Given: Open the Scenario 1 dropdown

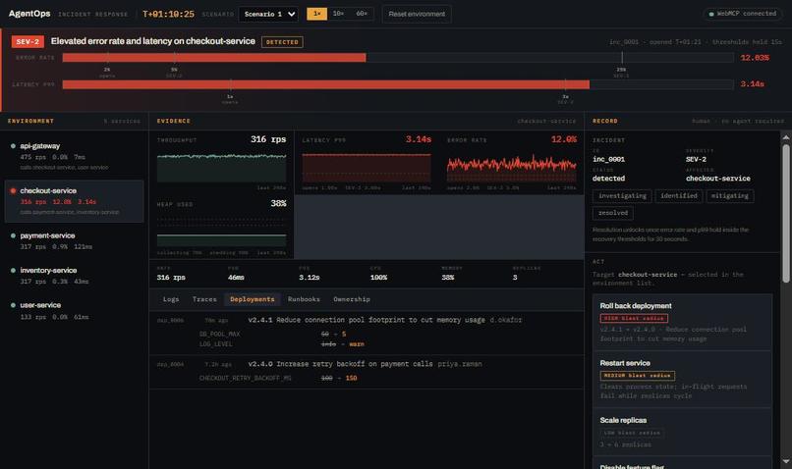Looking at the screenshot, I should pyautogui.click(x=268, y=14).
